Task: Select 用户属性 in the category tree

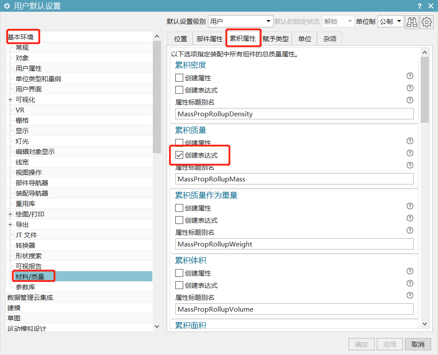Action: click(x=29, y=69)
